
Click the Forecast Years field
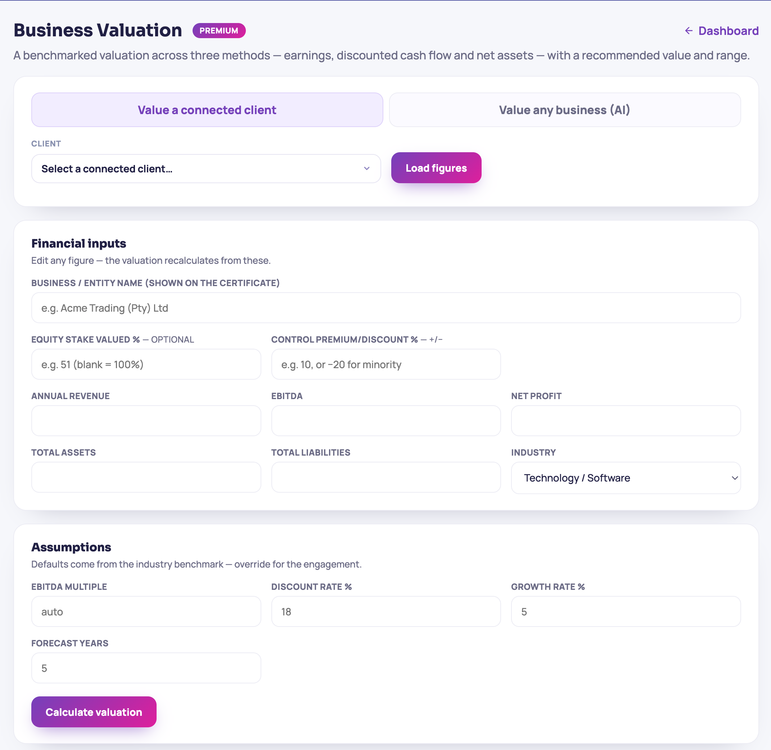(146, 668)
